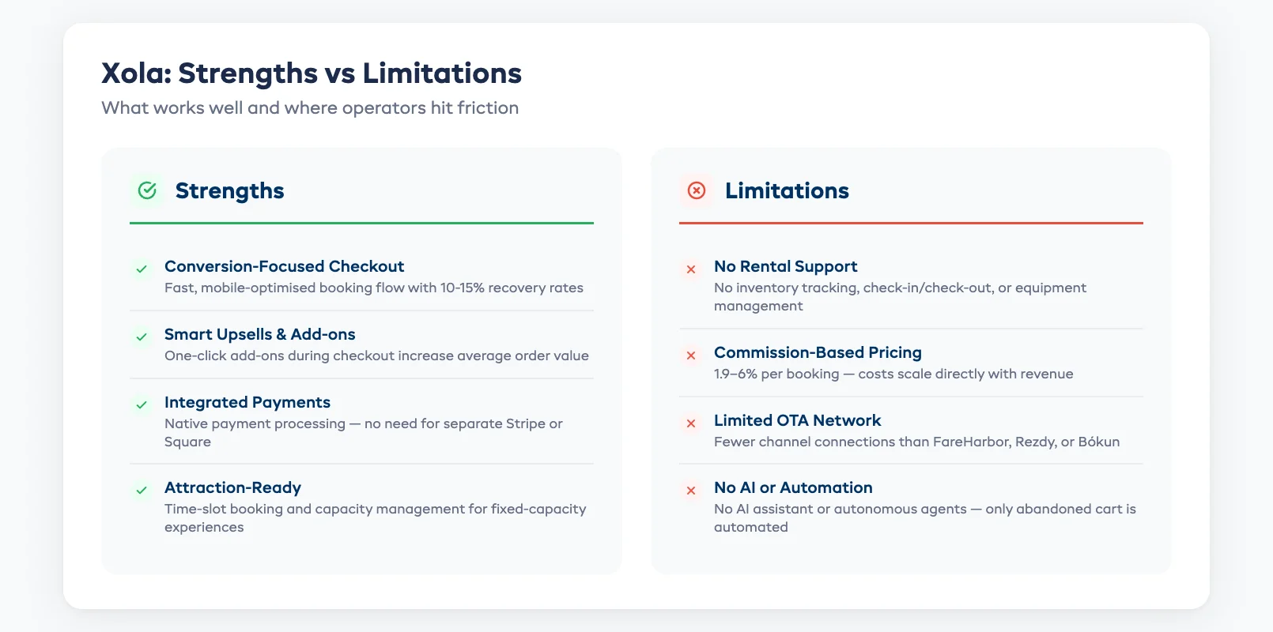Click the no AI assistant description text
This screenshot has width=1273, height=632.
click(x=925, y=517)
